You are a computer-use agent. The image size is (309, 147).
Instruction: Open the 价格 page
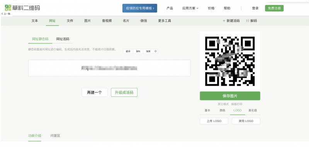coord(211,8)
